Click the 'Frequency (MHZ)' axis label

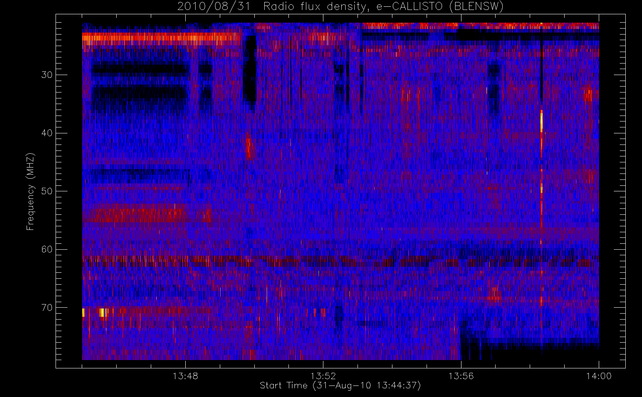[31, 191]
